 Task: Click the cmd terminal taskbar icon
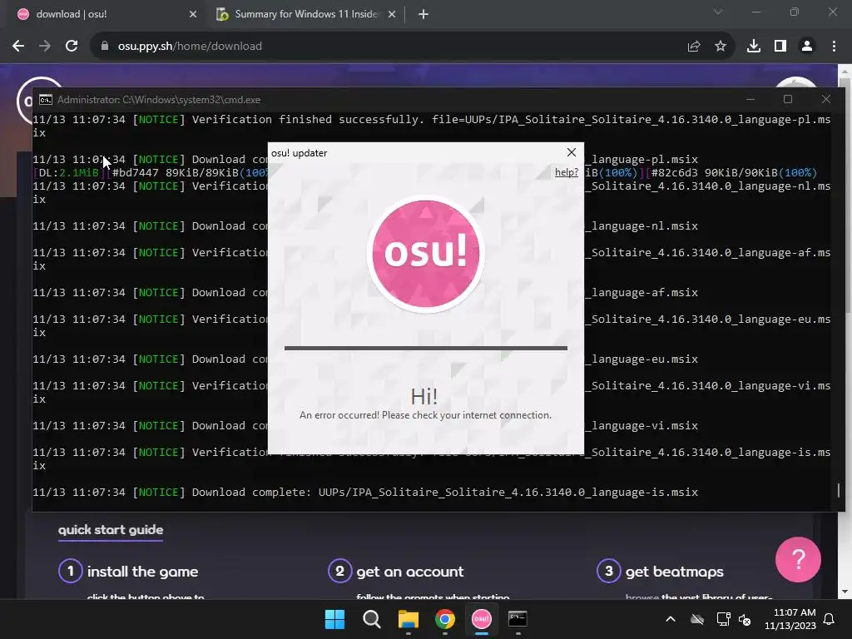[x=518, y=619]
